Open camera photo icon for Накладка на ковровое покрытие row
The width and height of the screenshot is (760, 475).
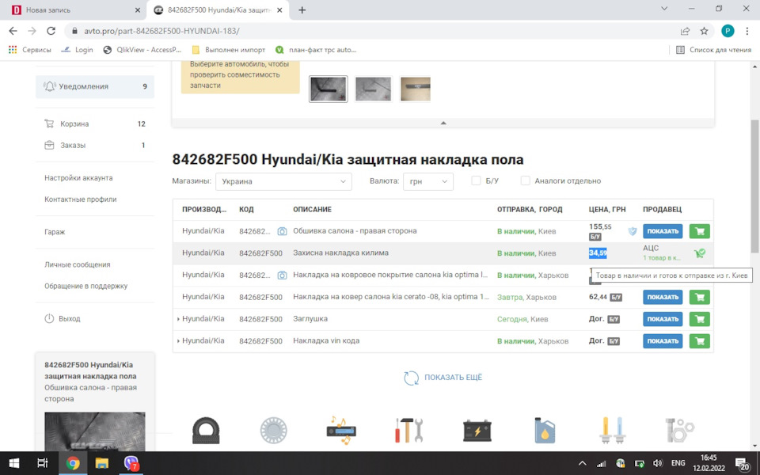[282, 275]
